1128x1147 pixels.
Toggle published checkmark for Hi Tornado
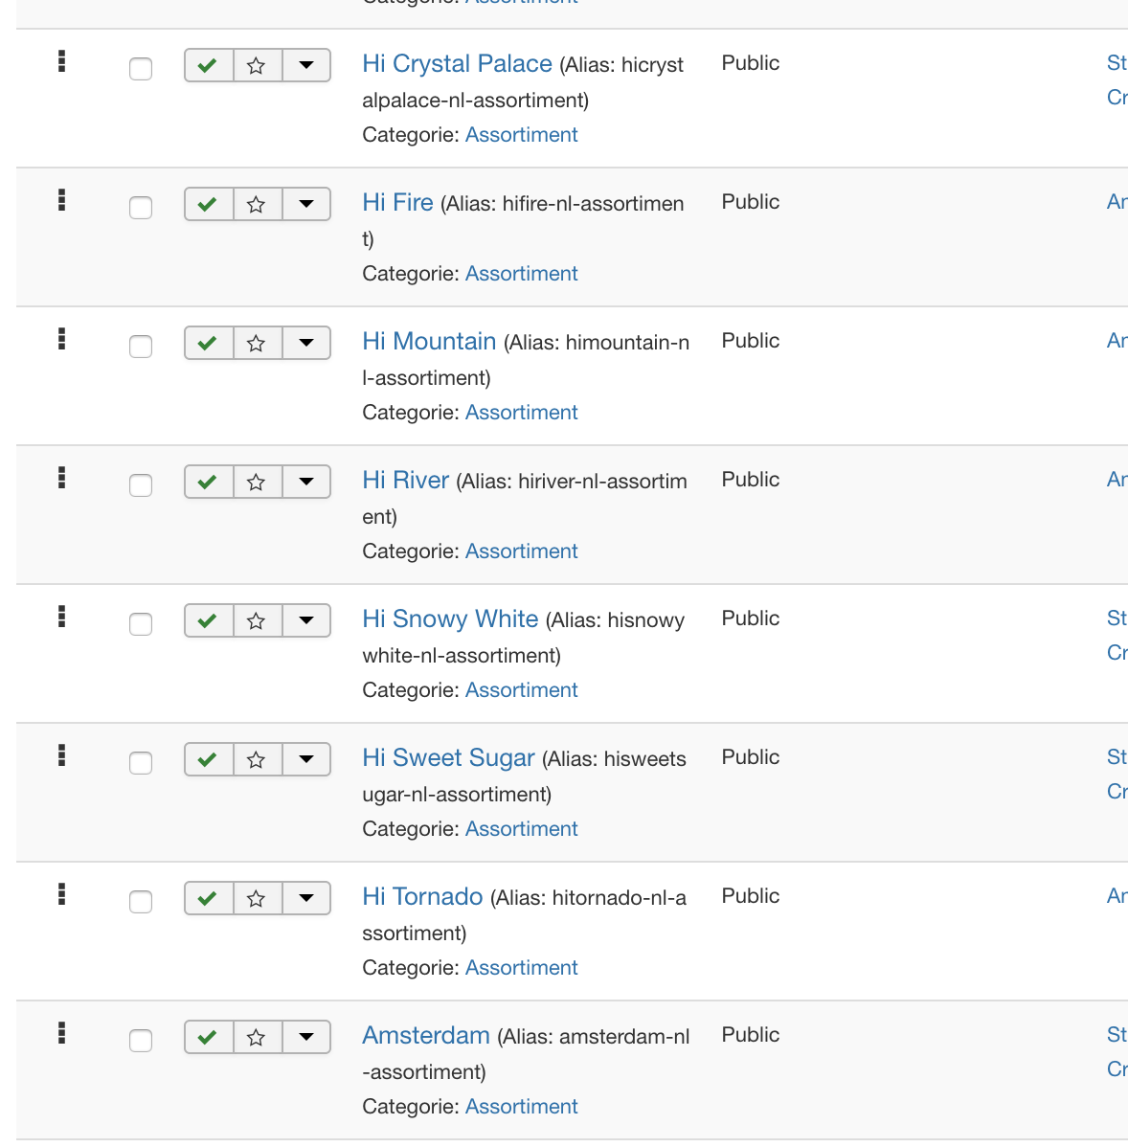pyautogui.click(x=208, y=898)
